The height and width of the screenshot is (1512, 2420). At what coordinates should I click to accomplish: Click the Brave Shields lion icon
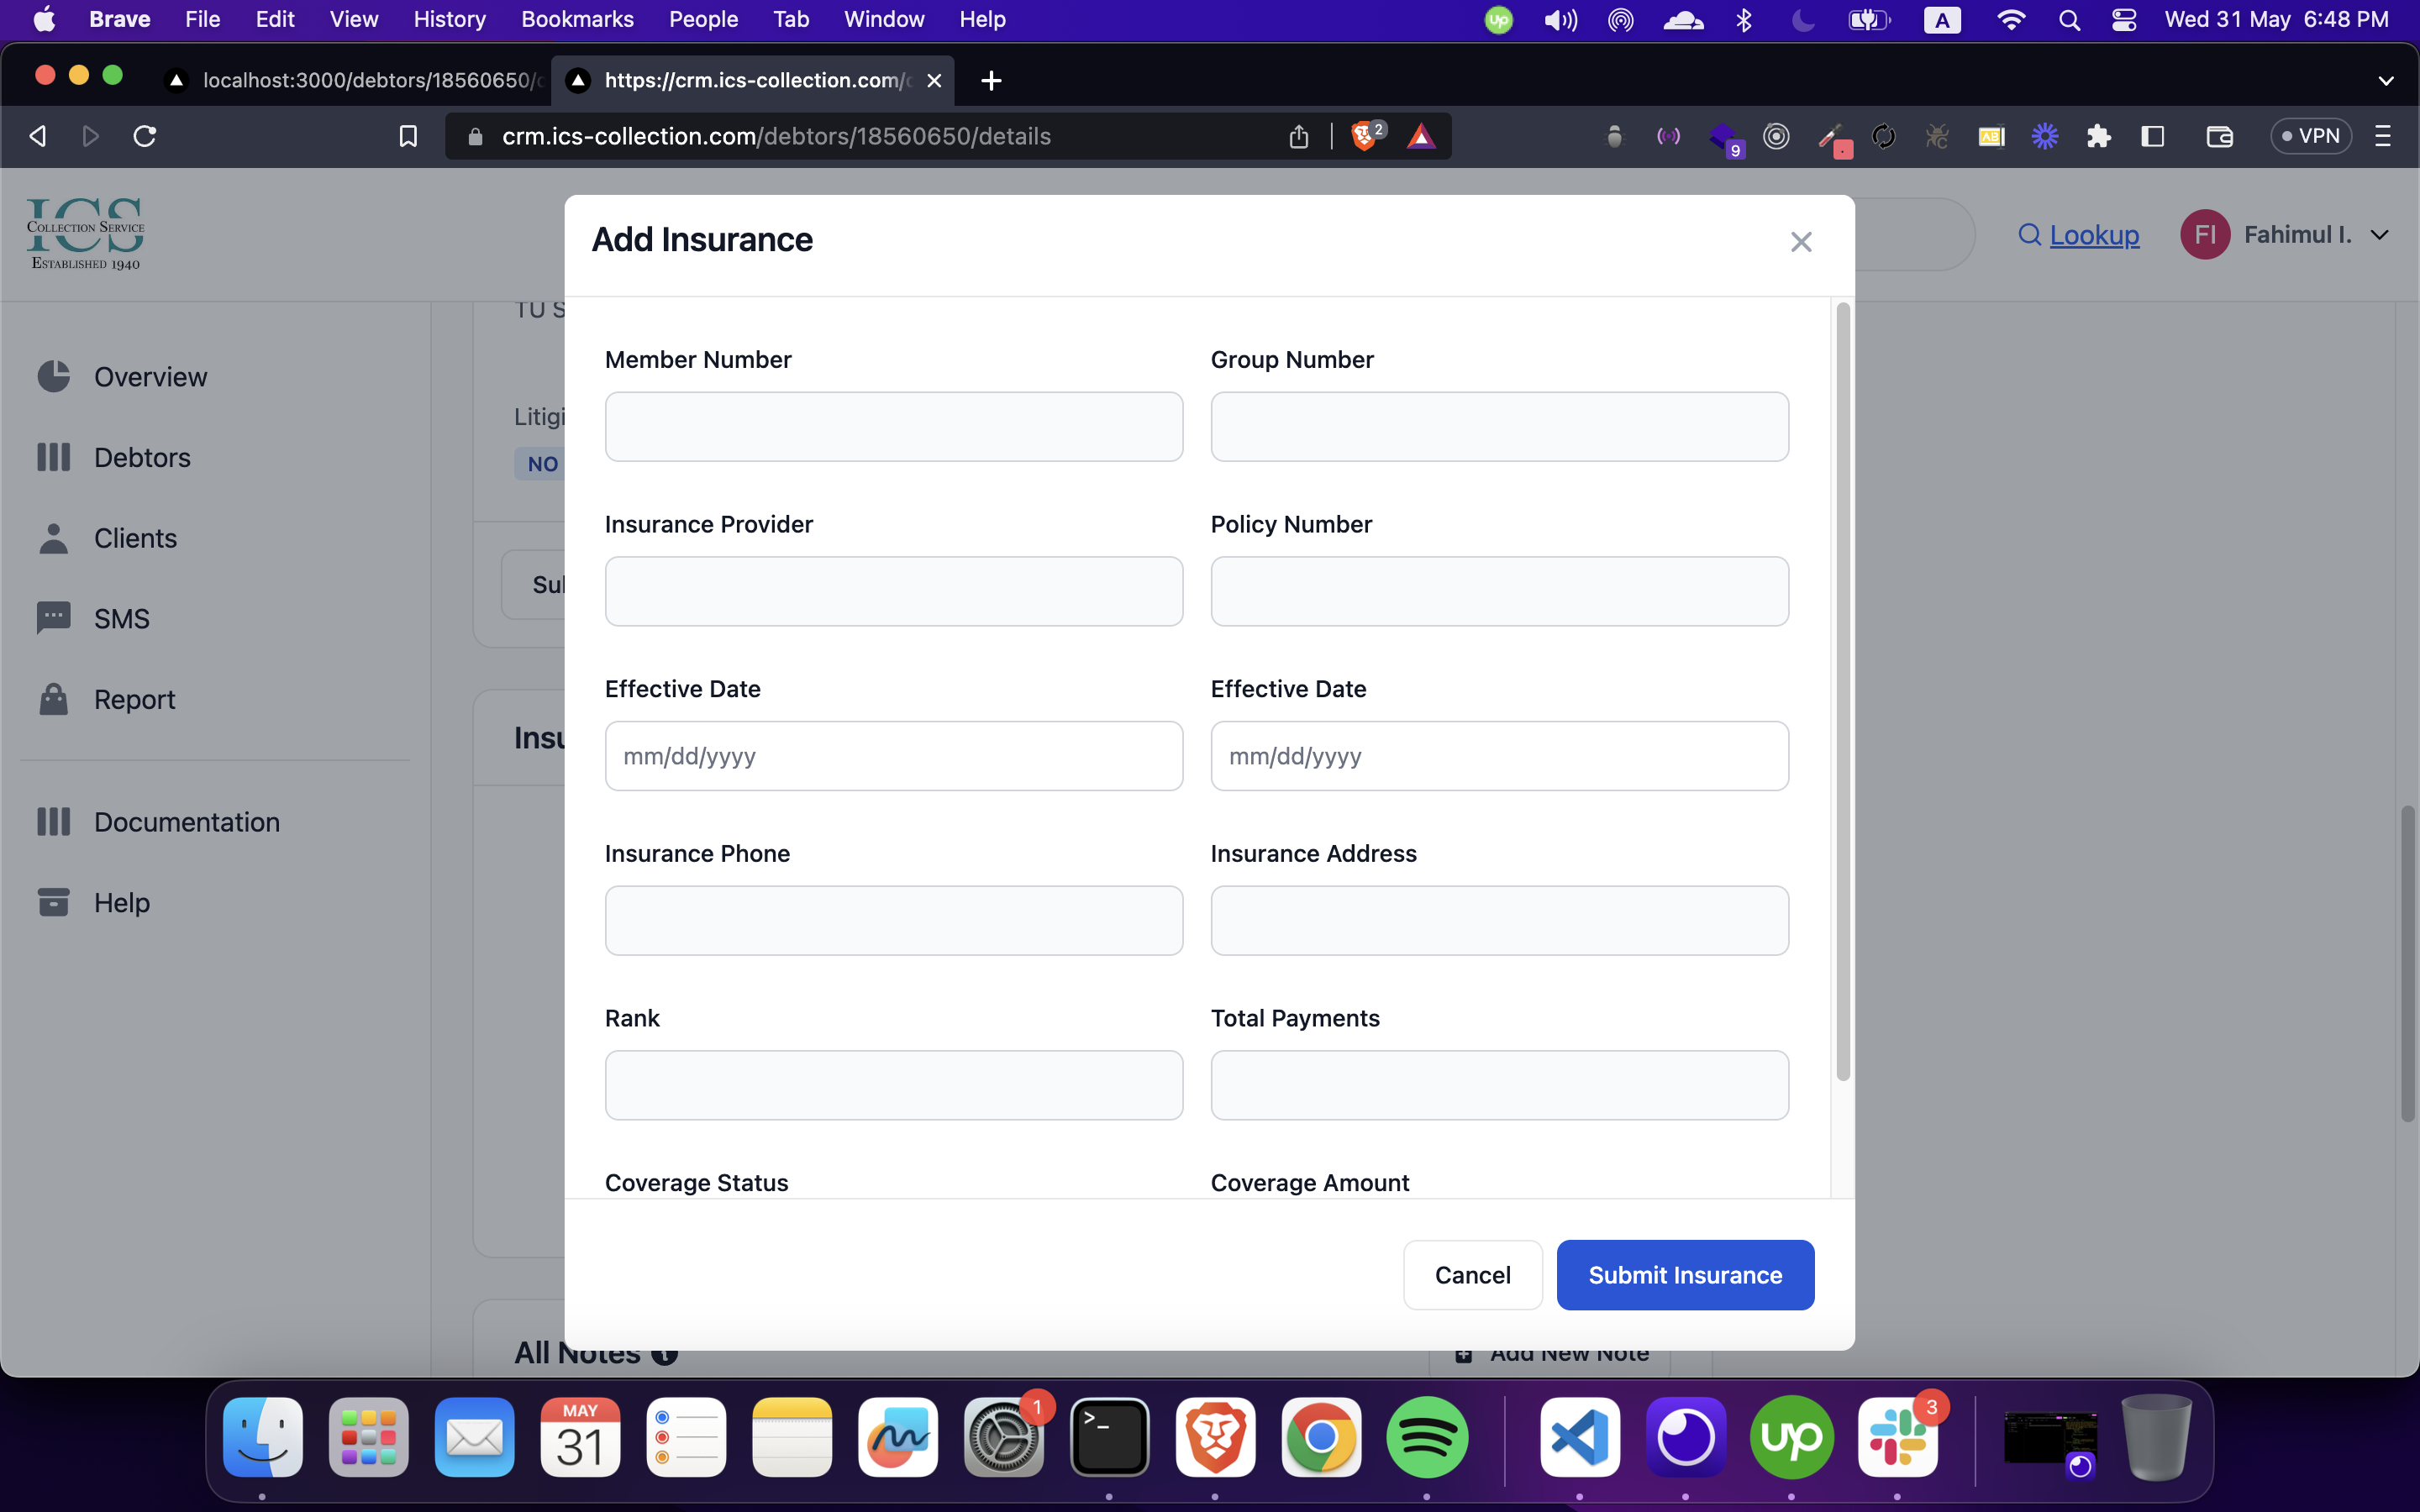point(1364,136)
